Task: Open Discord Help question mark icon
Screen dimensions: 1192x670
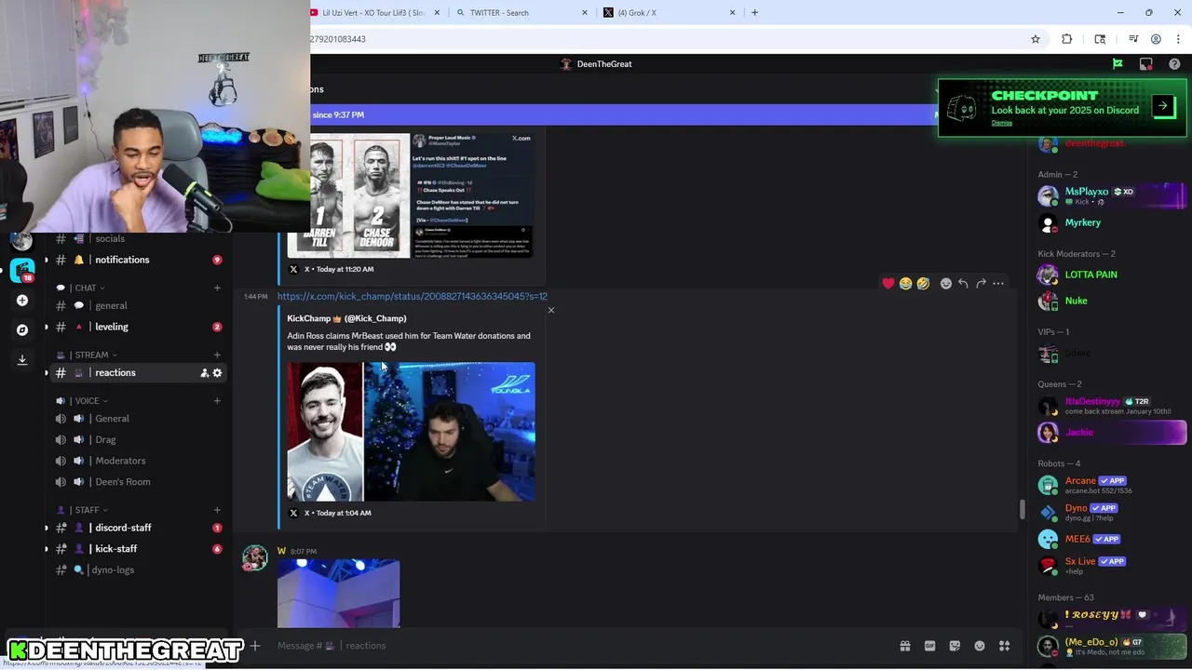Action: [1174, 64]
